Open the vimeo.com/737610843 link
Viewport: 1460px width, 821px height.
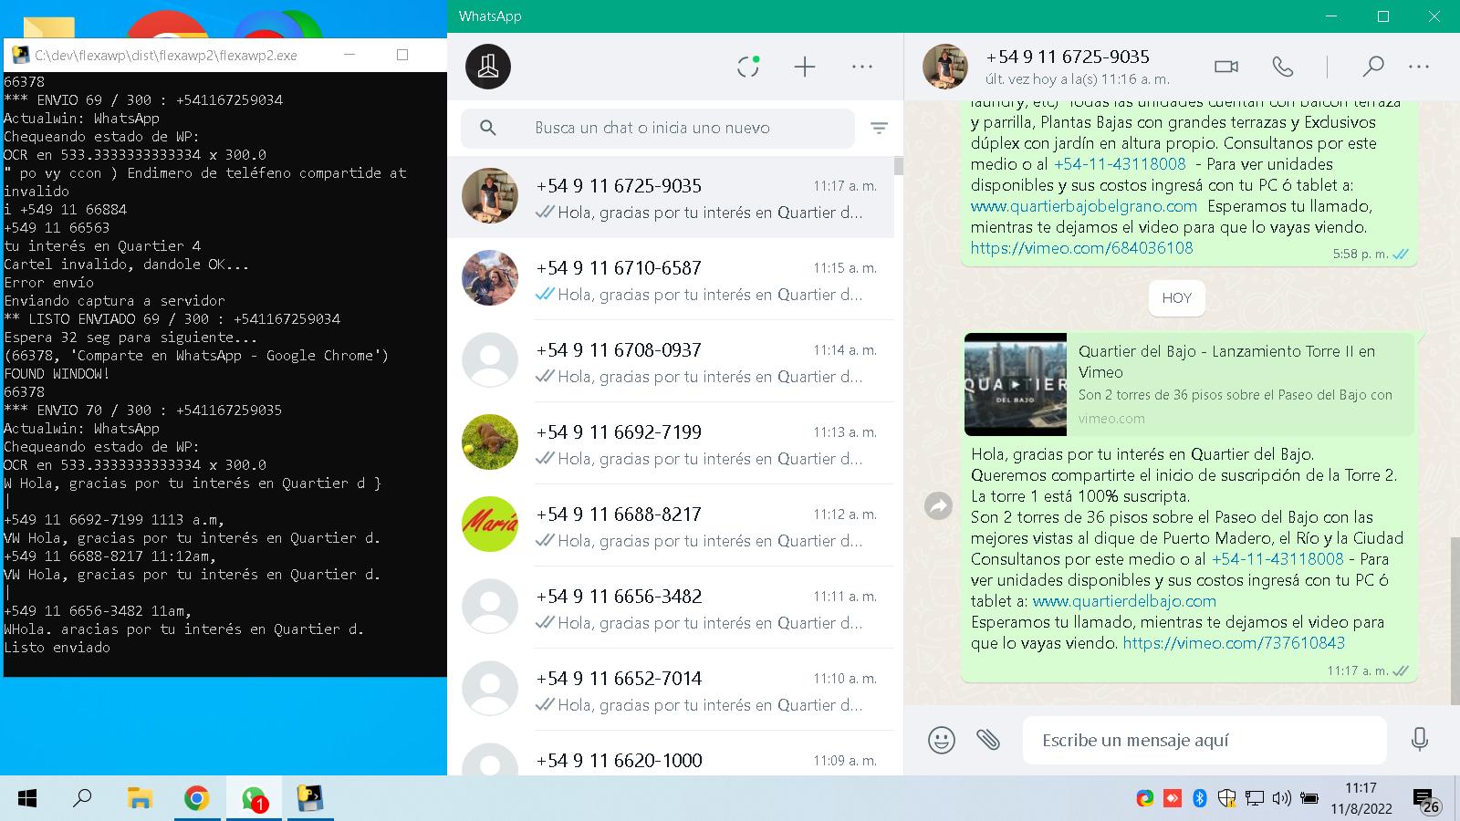[x=1234, y=643]
